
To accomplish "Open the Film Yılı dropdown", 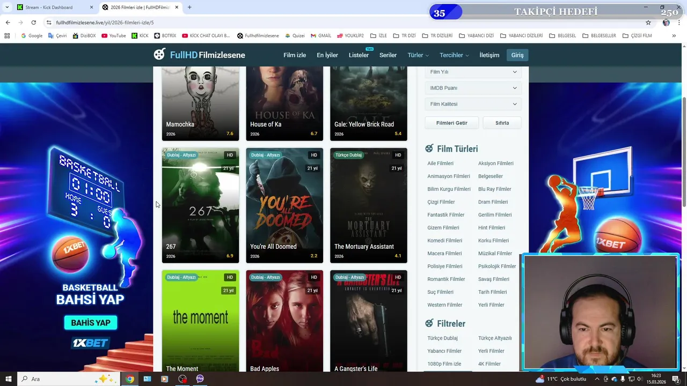I will 473,72.
